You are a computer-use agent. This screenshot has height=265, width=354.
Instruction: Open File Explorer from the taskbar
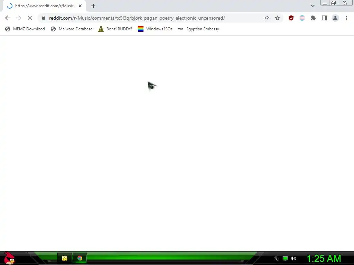tap(65, 258)
